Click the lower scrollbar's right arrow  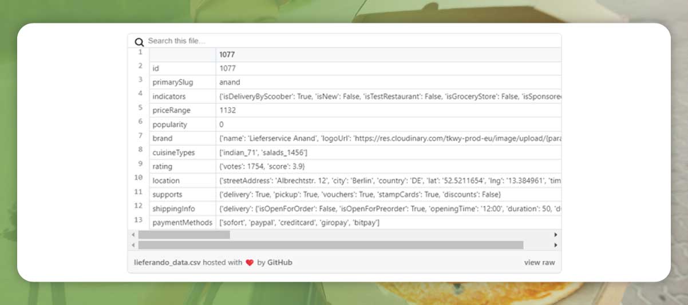pos(555,245)
